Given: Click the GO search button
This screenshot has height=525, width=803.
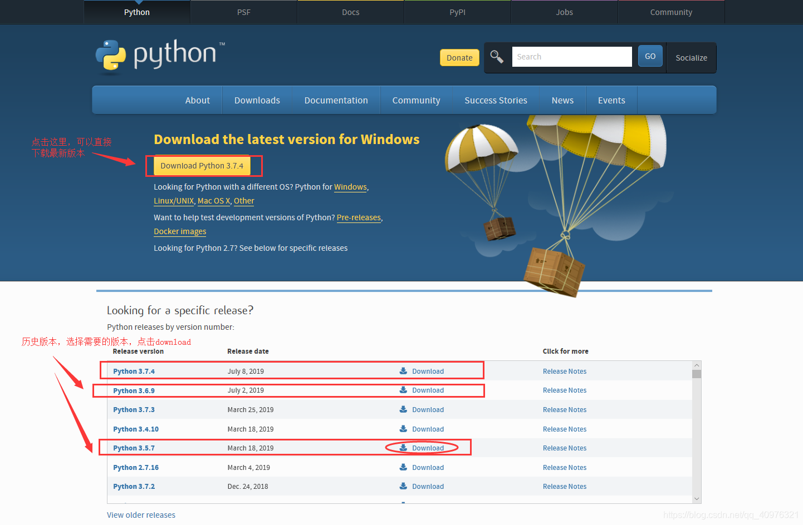Looking at the screenshot, I should [x=650, y=56].
